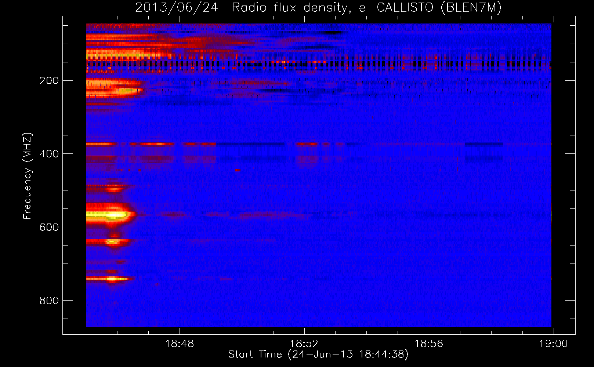Click the 600 MHz frequency tick label
594x367 pixels.
coord(49,227)
